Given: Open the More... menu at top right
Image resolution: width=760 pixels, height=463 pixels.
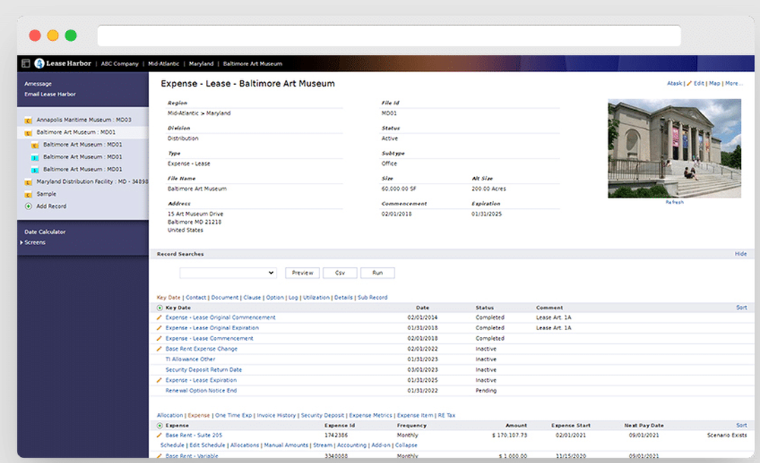Looking at the screenshot, I should (734, 83).
